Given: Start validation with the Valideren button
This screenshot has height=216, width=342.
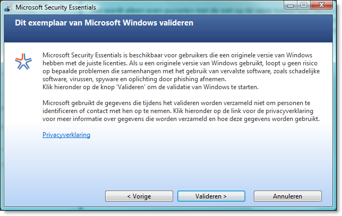Looking at the screenshot, I should (211, 196).
